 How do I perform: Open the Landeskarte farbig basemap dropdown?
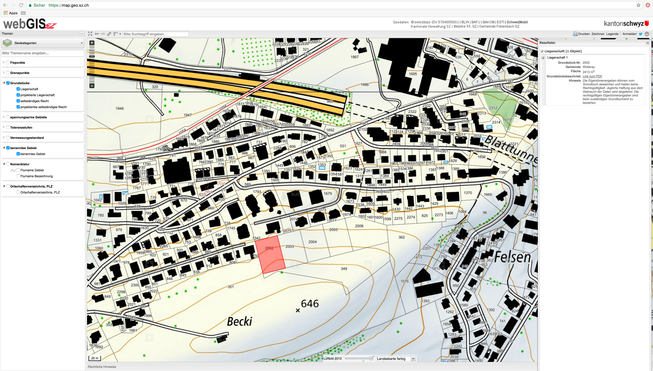pyautogui.click(x=395, y=358)
